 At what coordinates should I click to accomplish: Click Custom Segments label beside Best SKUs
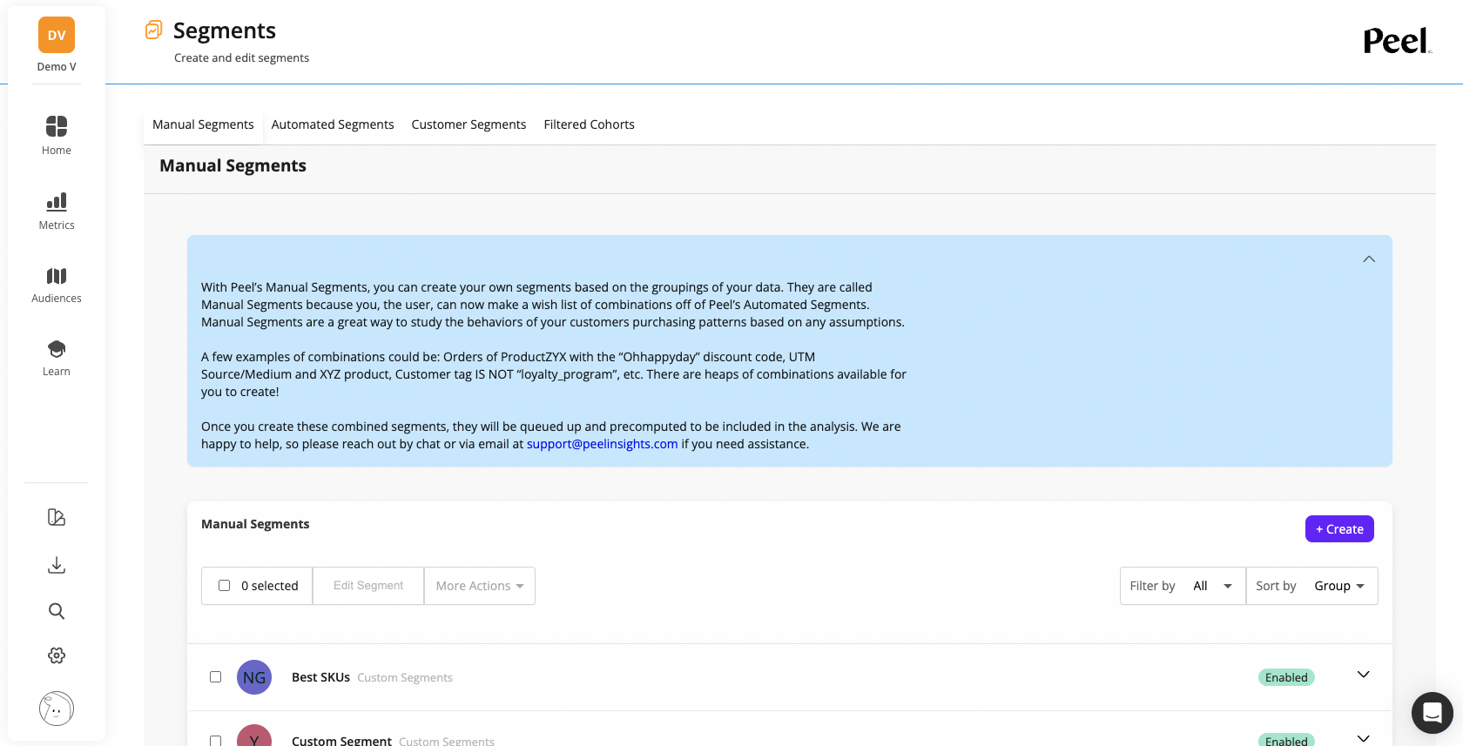point(405,677)
